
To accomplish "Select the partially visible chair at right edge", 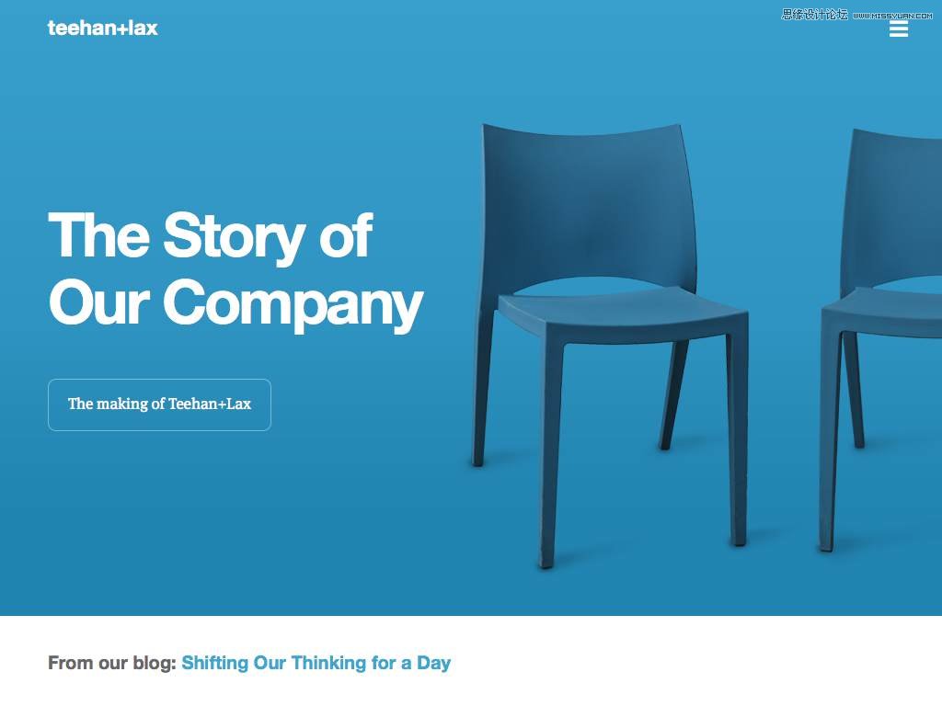I will click(x=880, y=339).
